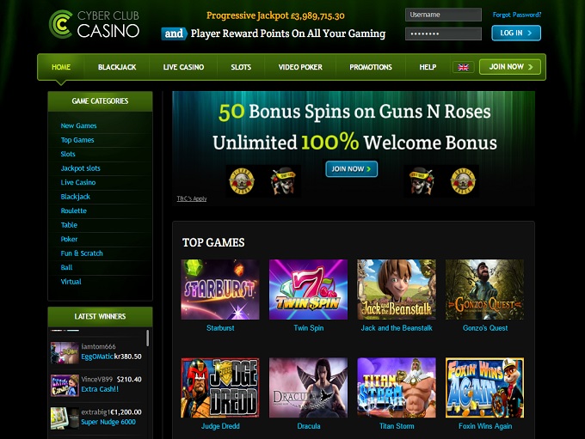
Task: Open the Promotions menu item
Action: coord(371,67)
